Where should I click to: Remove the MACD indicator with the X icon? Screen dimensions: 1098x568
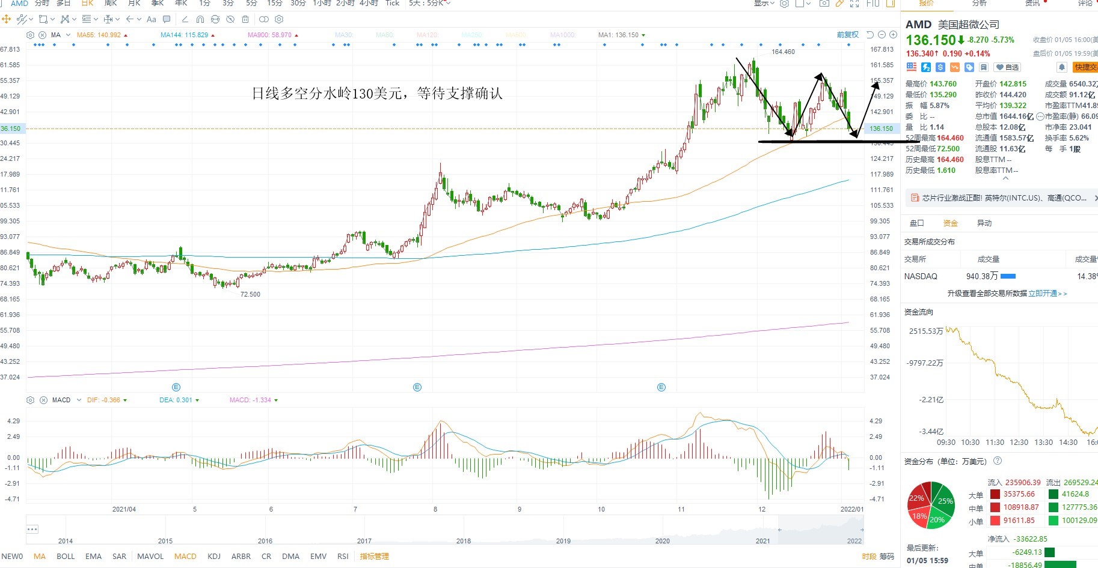tap(43, 400)
